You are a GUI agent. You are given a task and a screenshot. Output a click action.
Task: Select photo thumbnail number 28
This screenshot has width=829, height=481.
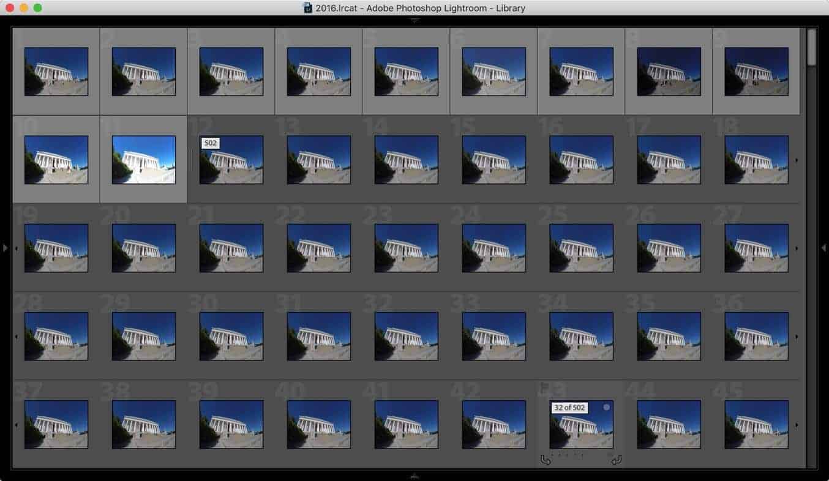pos(56,336)
